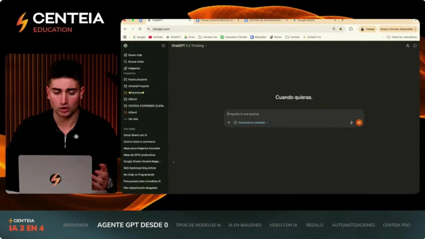Reload the page with refresh icon
Viewport: 425px width, 239px height.
(x=140, y=29)
